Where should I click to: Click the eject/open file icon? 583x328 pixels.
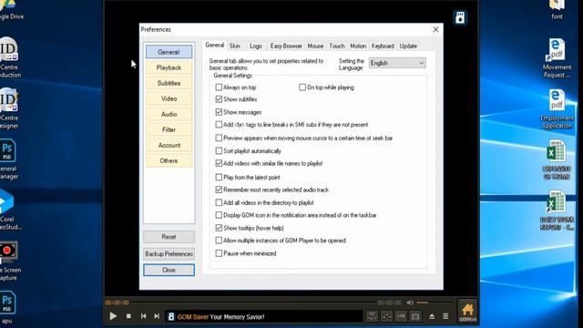(x=432, y=316)
